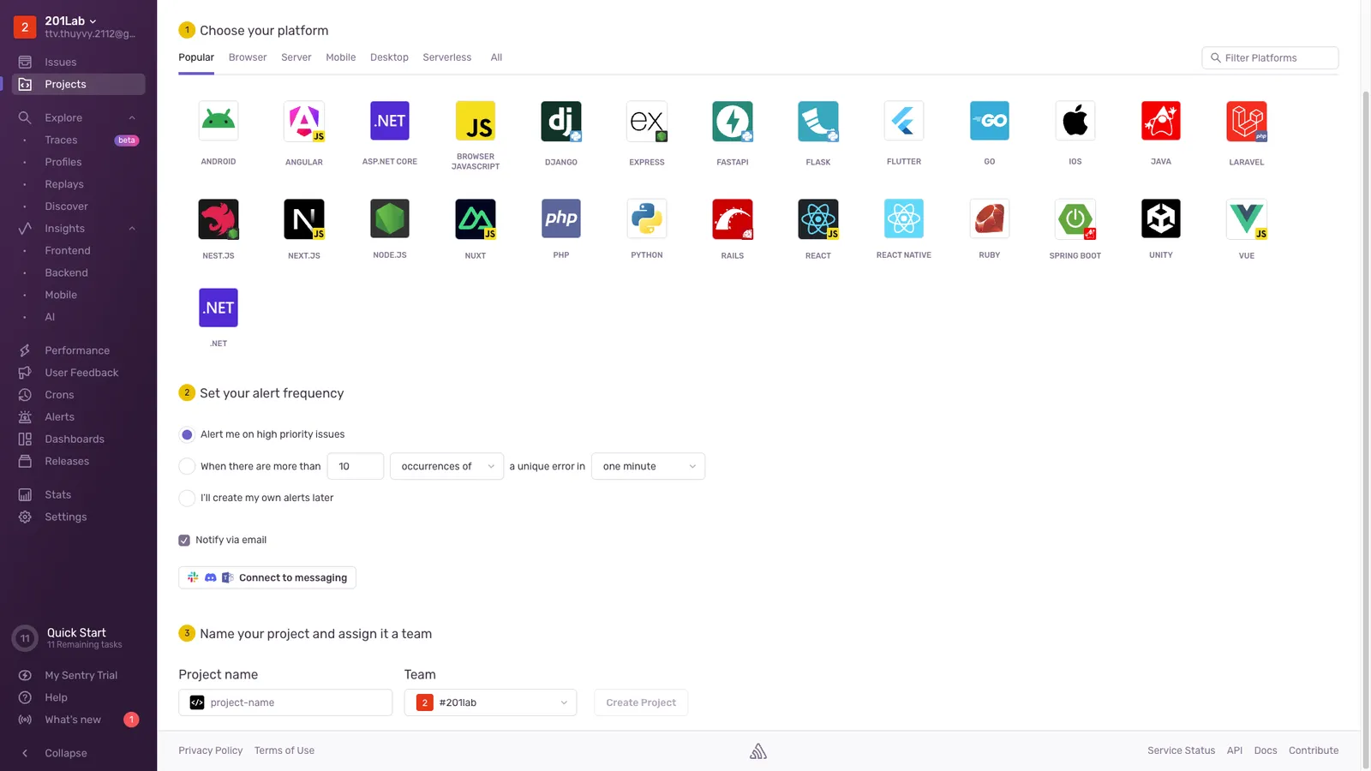
Task: Open Settings in the sidebar
Action: pos(66,517)
